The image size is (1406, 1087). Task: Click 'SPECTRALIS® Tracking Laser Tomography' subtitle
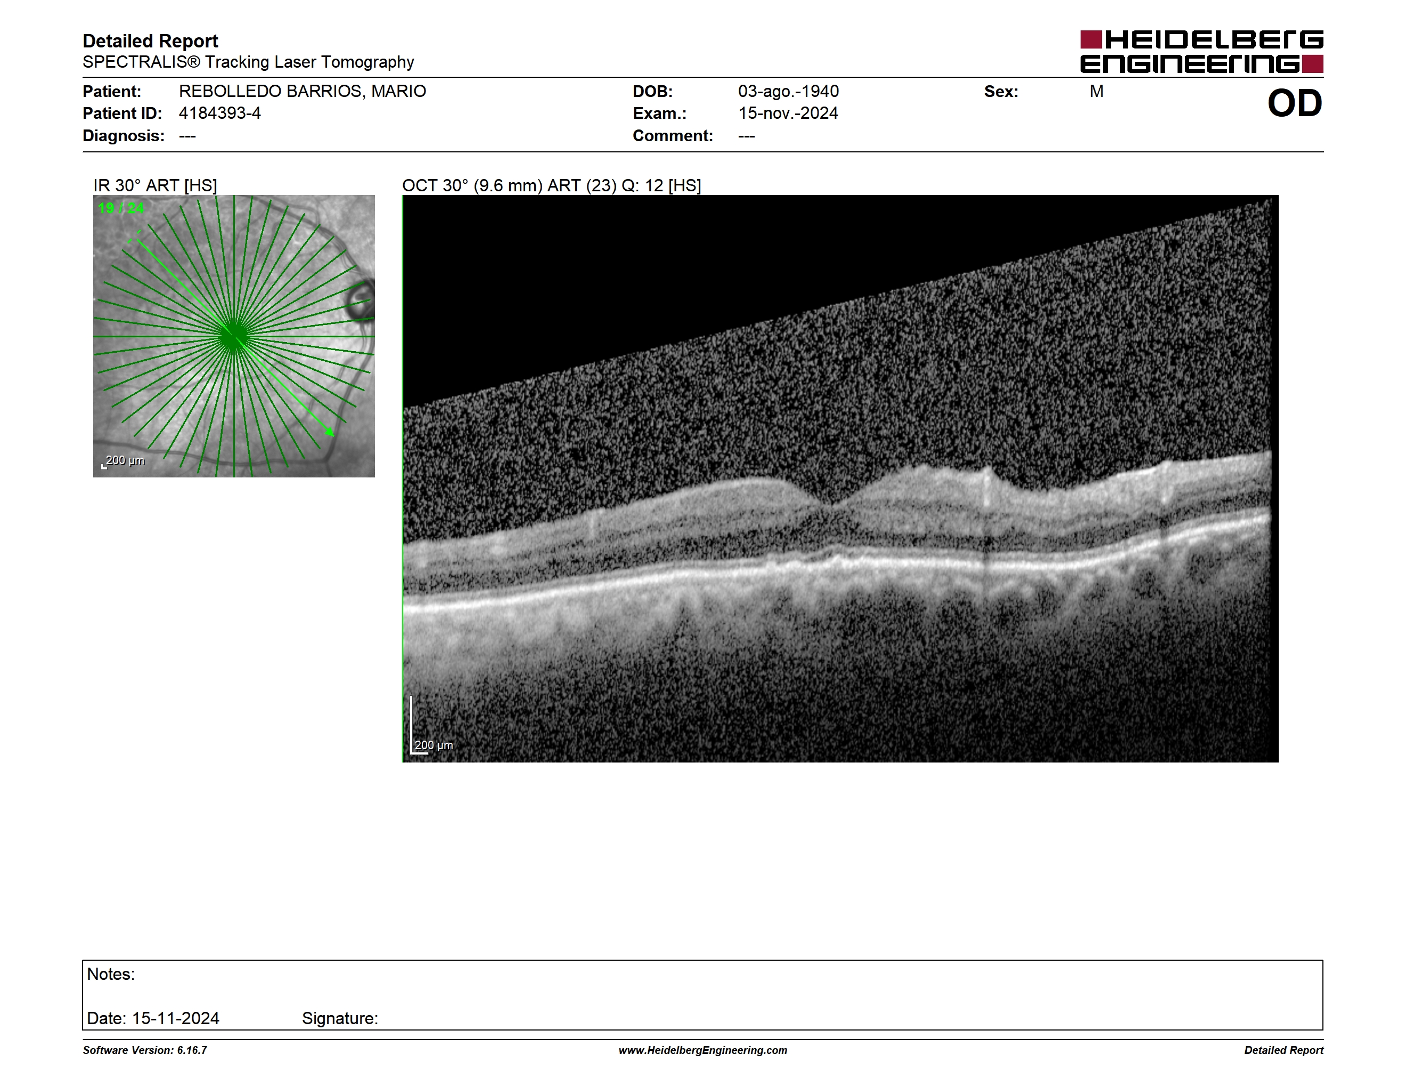coord(248,62)
